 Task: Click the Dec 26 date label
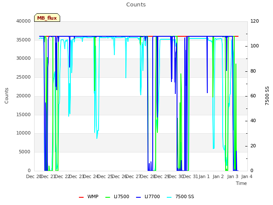pos(119,176)
